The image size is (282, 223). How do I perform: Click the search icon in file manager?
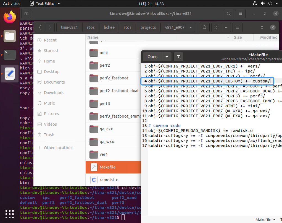click(204, 27)
